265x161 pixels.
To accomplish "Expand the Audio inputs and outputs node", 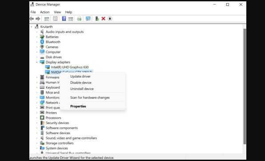I will 36,31.
